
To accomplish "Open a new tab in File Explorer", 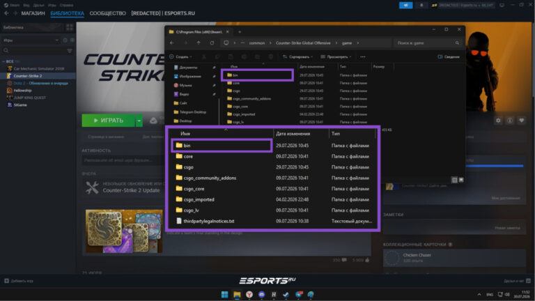I will [x=240, y=32].
